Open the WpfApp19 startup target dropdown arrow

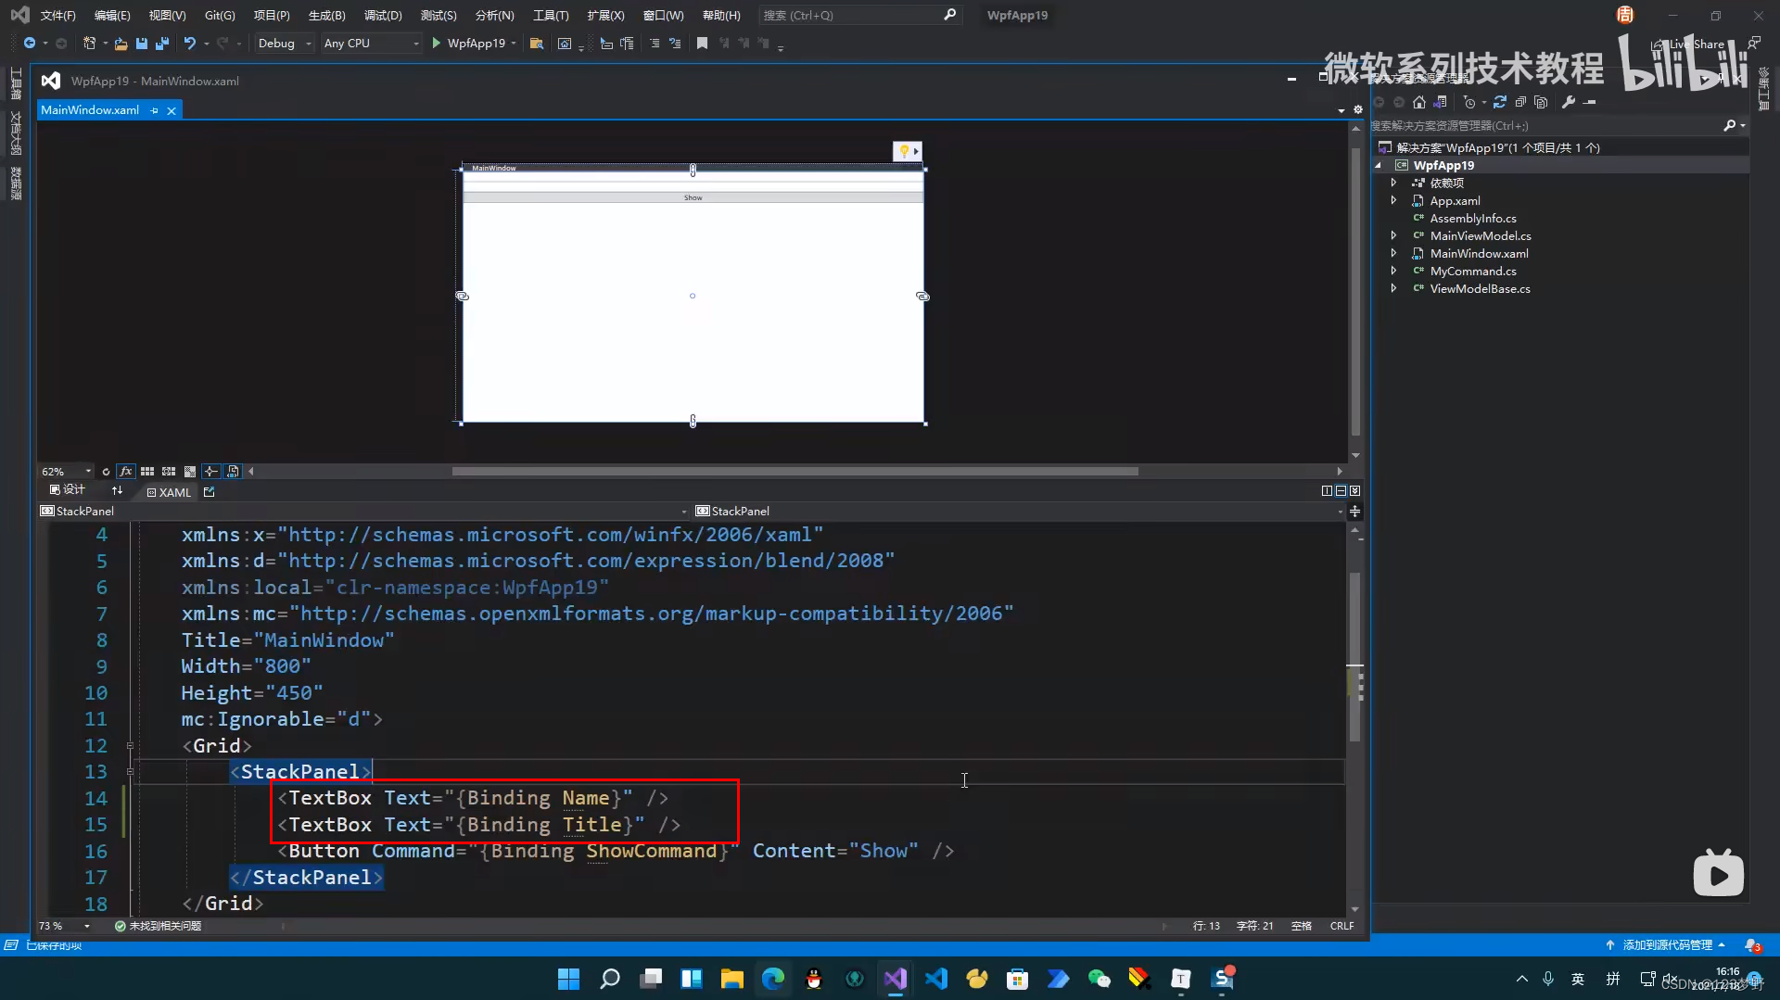click(x=514, y=44)
